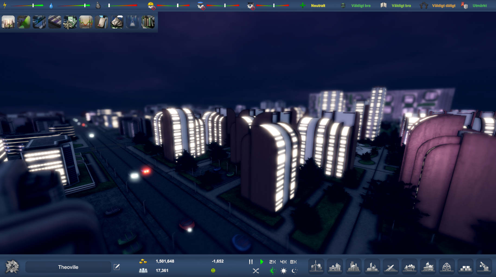Image resolution: width=496 pixels, height=277 pixels.
Task: Click the gold coins treasury icon
Action: tap(143, 261)
